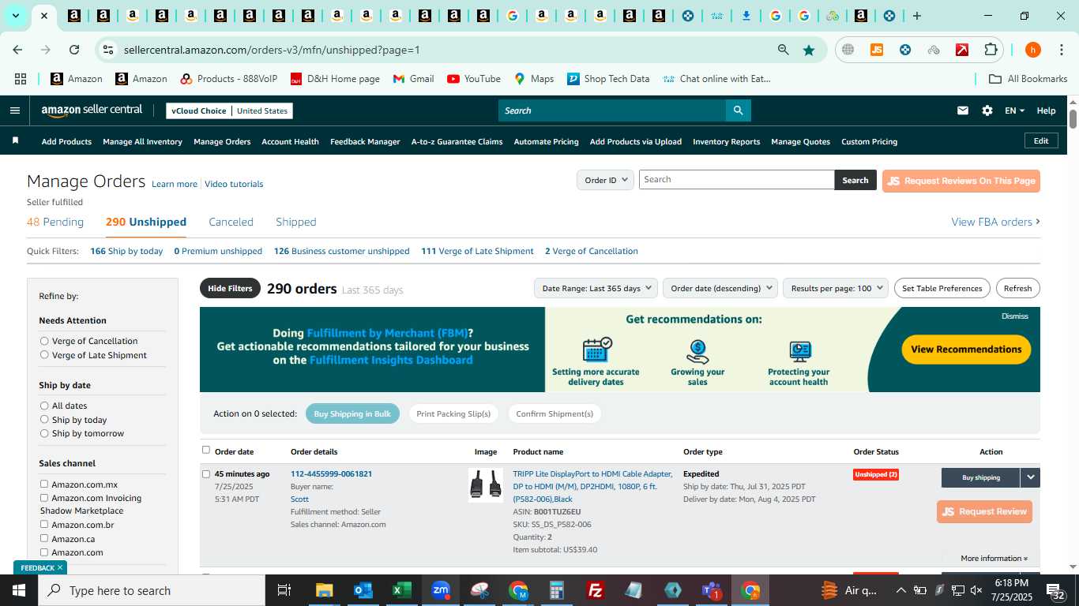The height and width of the screenshot is (606, 1079).
Task: Check the Amazon.com.br sales channel box
Action: pyautogui.click(x=44, y=524)
